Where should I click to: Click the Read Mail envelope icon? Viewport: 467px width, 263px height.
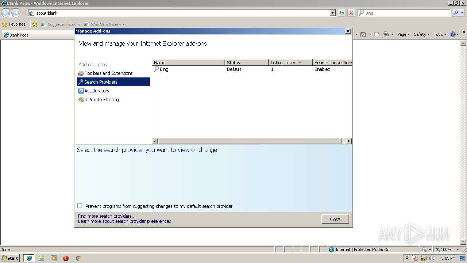coord(377,34)
